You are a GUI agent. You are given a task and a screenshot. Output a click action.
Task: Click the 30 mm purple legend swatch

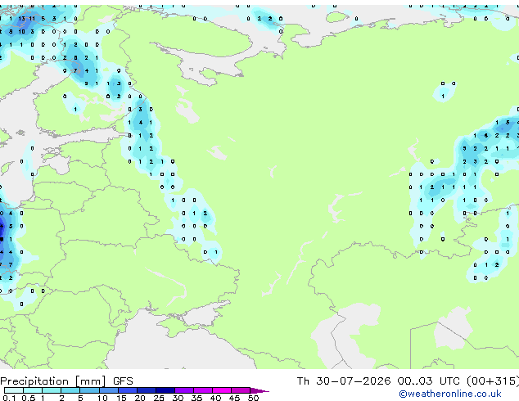pyautogui.click(x=183, y=390)
